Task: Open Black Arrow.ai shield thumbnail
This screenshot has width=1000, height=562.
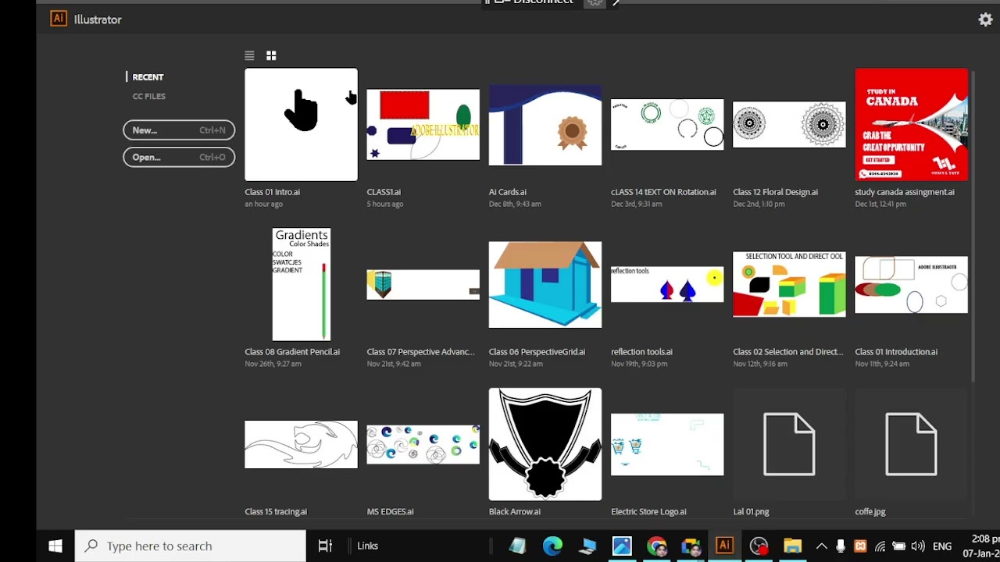Action: (545, 444)
